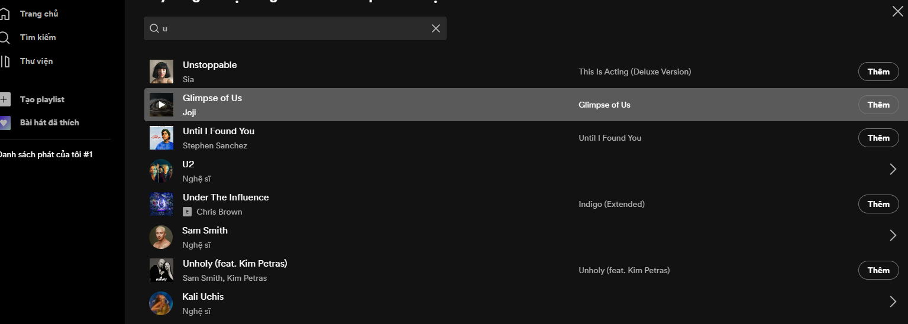The image size is (908, 324).
Task: Click the plus icon for Tạo playlist
Action: (5, 99)
